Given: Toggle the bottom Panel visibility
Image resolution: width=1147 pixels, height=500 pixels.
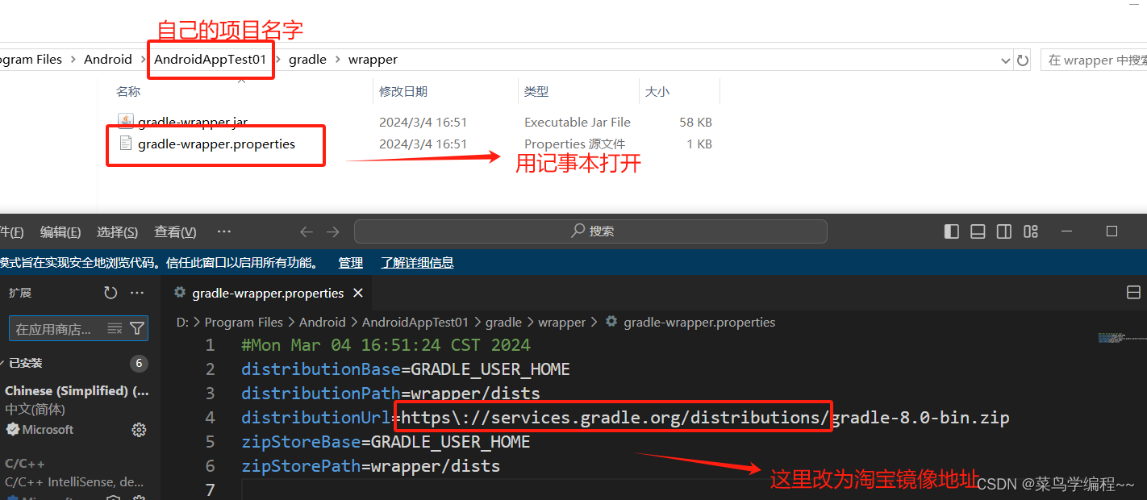Looking at the screenshot, I should point(978,231).
